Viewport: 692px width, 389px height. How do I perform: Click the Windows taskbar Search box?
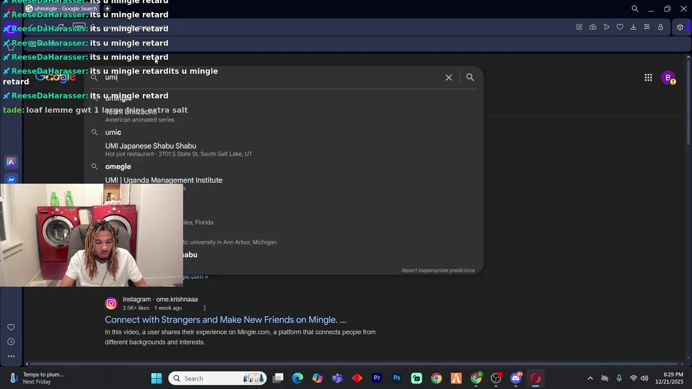(217, 378)
